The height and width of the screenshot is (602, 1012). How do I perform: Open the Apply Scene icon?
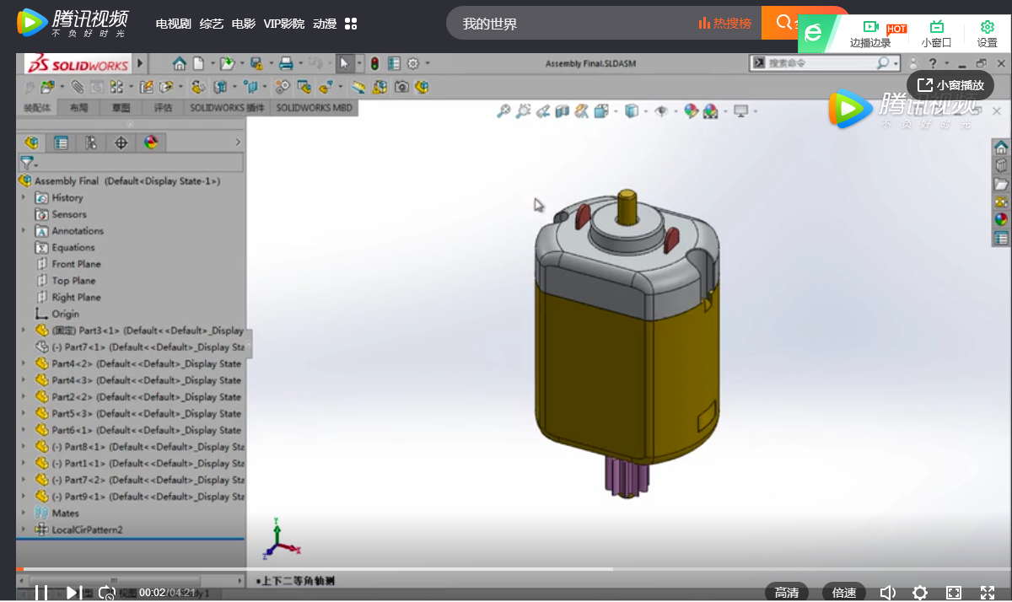711,110
